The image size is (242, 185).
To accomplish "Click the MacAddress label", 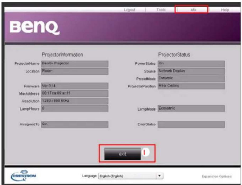I will click(29, 94).
